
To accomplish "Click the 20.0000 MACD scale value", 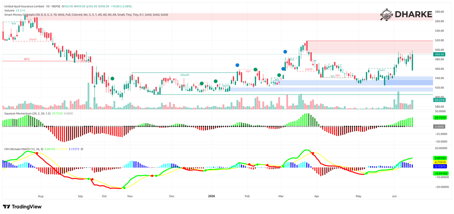I will [441, 148].
